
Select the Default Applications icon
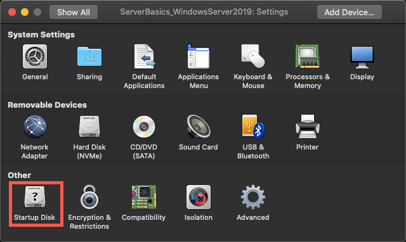144,56
